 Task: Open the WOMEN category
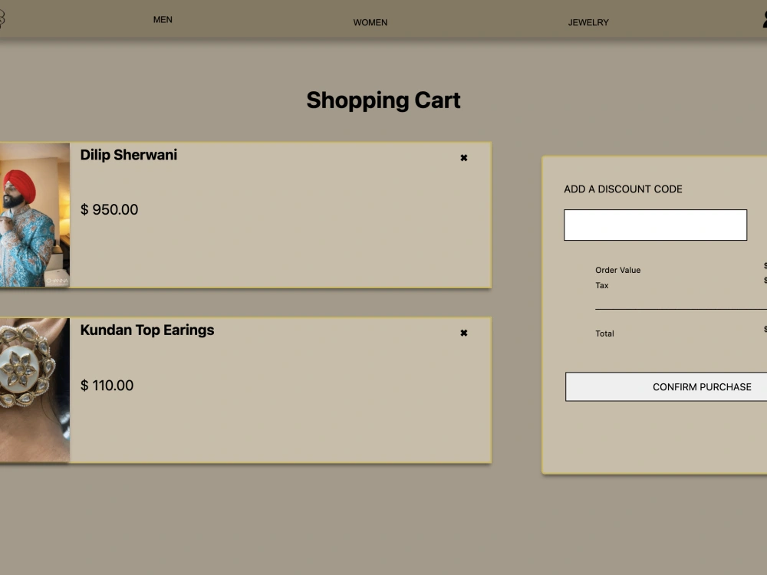370,22
